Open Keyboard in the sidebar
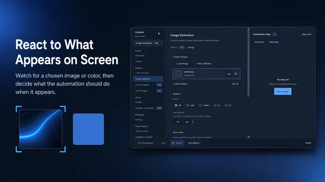Screen dimensions: 325x182 click(140, 56)
